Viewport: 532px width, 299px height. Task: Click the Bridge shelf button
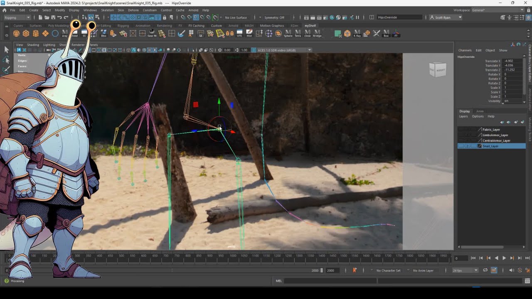point(317,34)
